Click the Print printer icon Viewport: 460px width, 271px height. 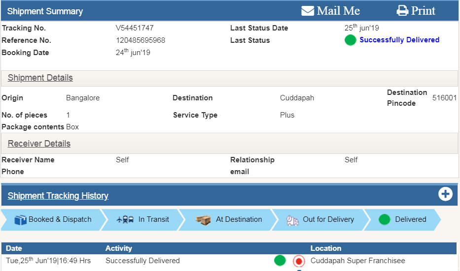(402, 11)
